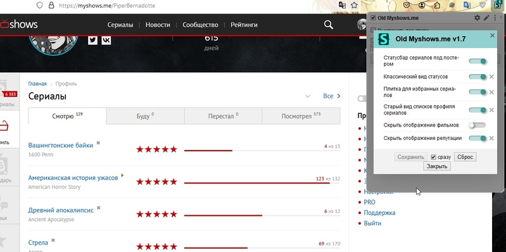
Task: Toggle Старый вид списков профиля сериалов switch
Action: [478, 110]
